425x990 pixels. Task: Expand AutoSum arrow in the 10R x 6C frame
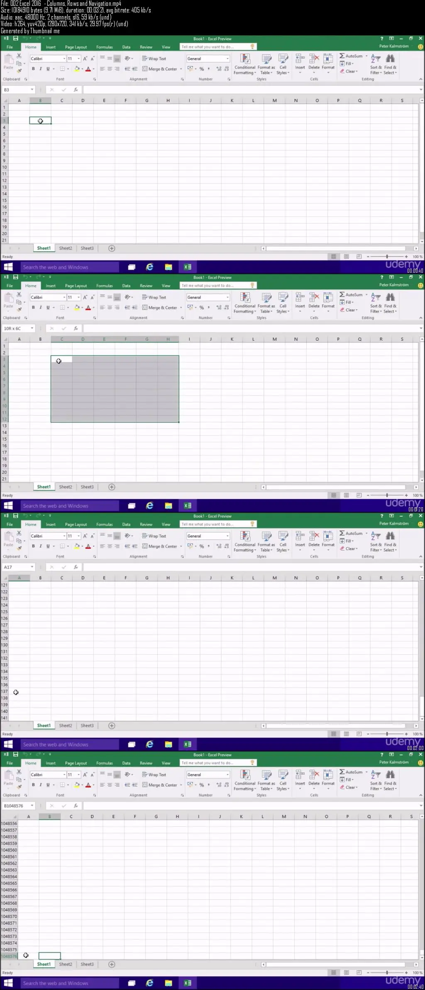tap(366, 295)
